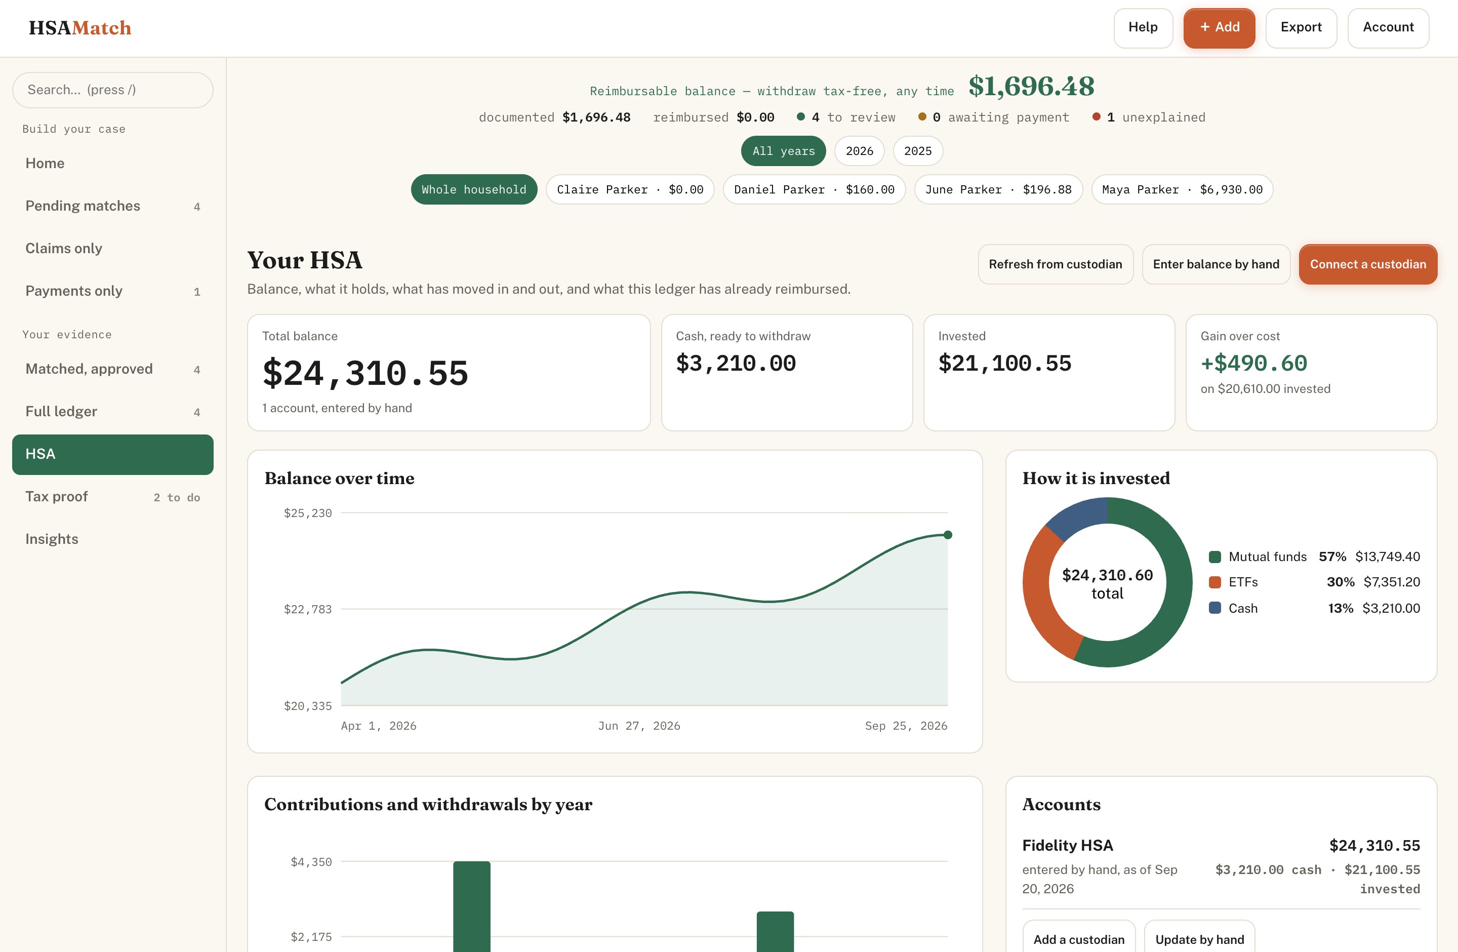Open Insights in sidebar
Viewport: 1458px width, 952px height.
tap(113, 539)
